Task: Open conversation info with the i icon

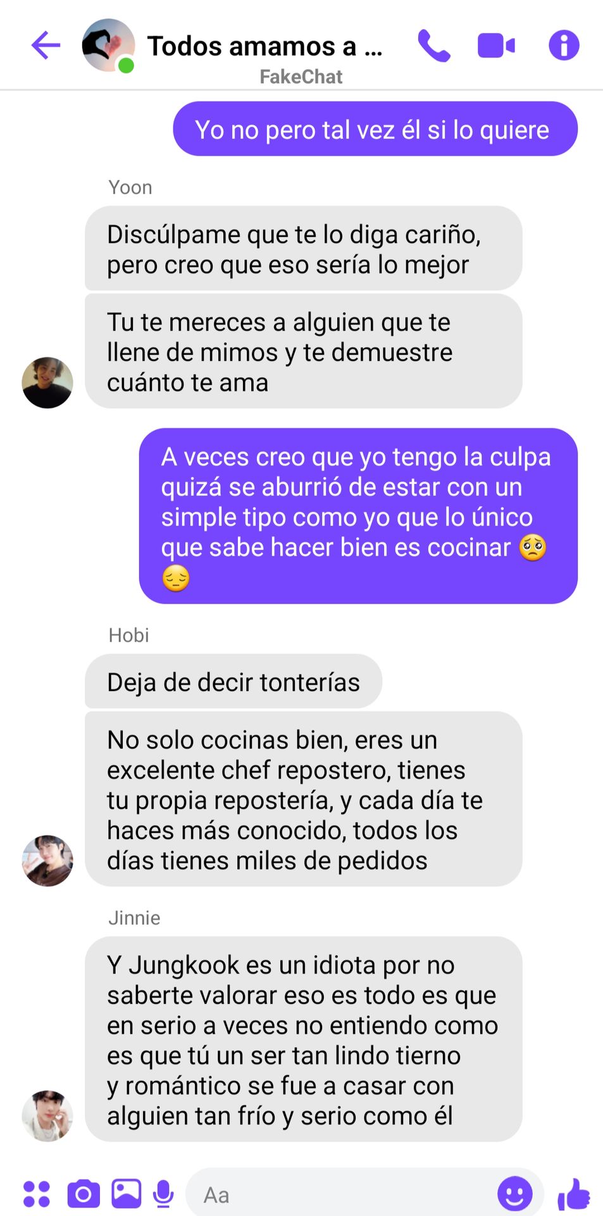Action: click(x=564, y=46)
